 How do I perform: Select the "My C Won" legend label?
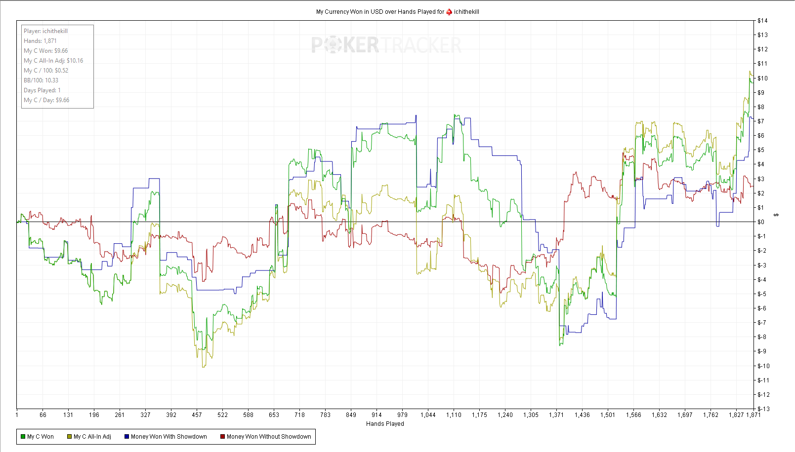41,437
